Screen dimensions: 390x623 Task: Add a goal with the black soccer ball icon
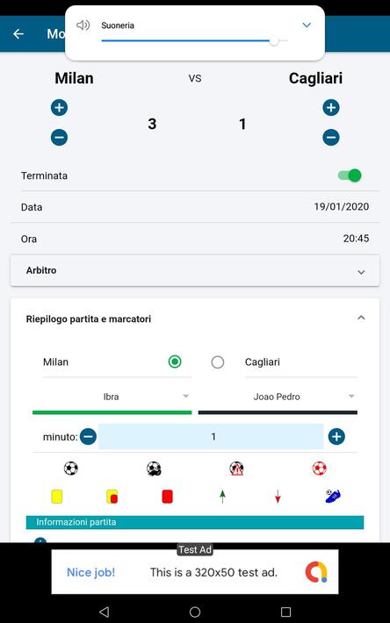[71, 468]
